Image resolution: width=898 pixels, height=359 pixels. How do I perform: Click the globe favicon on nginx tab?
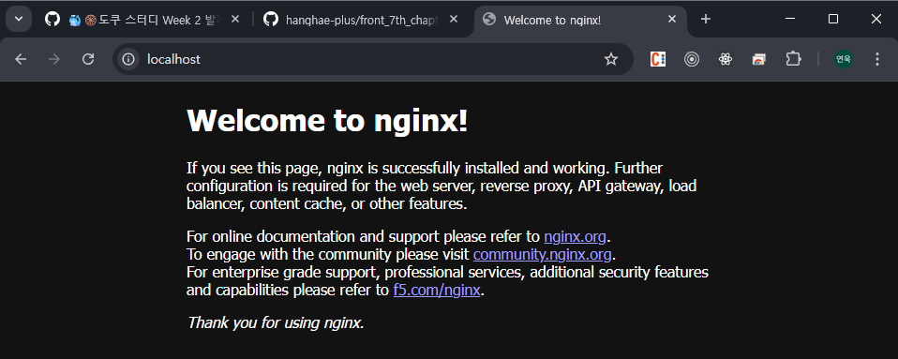pos(489,20)
